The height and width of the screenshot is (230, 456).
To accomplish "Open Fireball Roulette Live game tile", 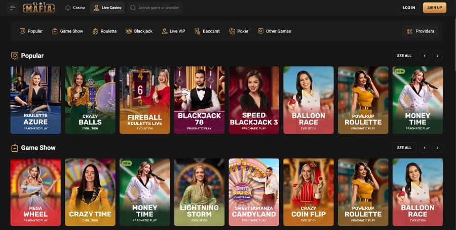I will coord(144,100).
